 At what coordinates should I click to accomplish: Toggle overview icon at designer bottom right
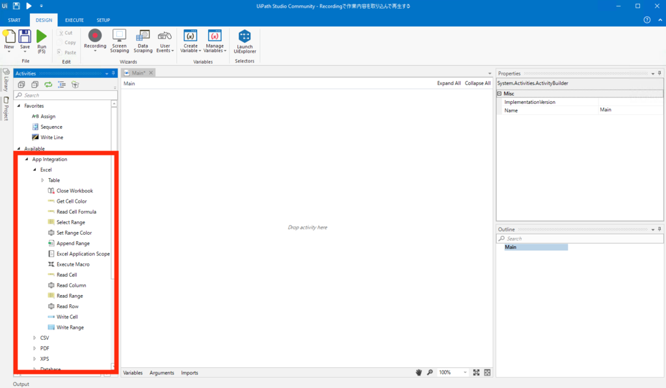click(x=487, y=372)
